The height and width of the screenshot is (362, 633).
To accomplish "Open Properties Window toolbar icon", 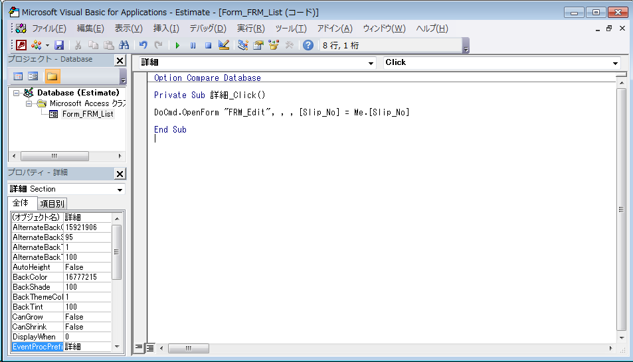I will click(x=258, y=45).
